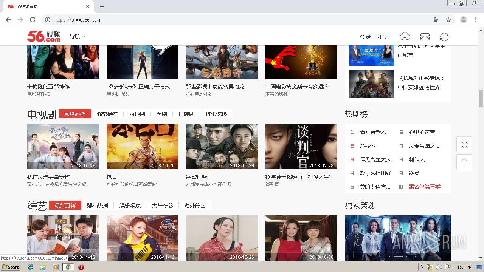
Task: Open File Explorer folder on taskbar
Action: point(43,267)
